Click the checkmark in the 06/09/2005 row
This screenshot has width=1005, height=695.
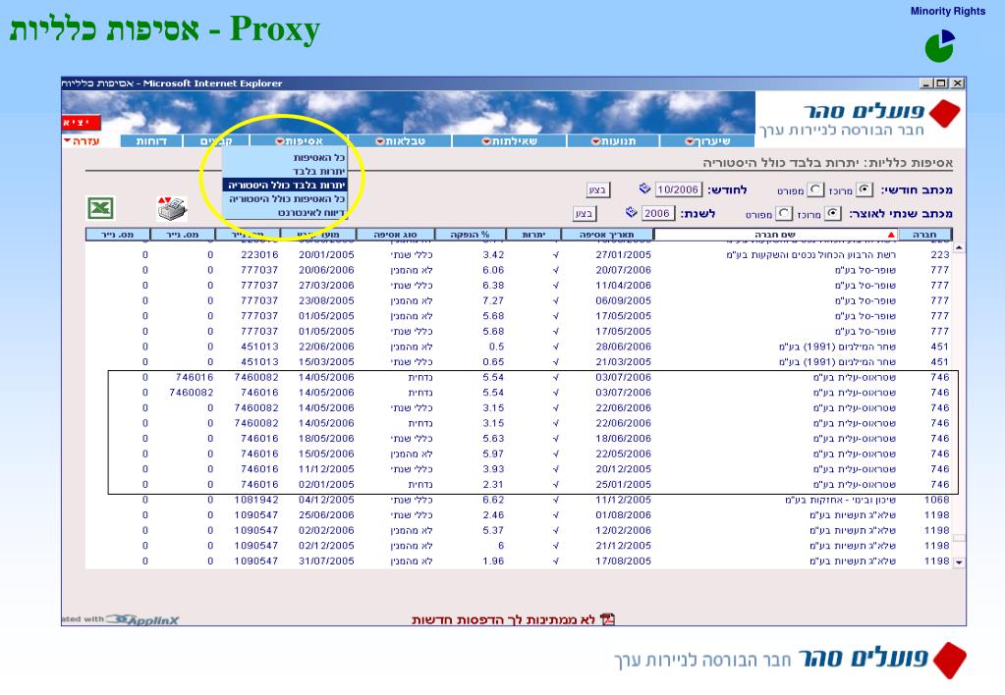[x=556, y=301]
